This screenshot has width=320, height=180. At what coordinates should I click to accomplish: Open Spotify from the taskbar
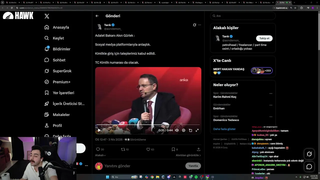pos(196,177)
